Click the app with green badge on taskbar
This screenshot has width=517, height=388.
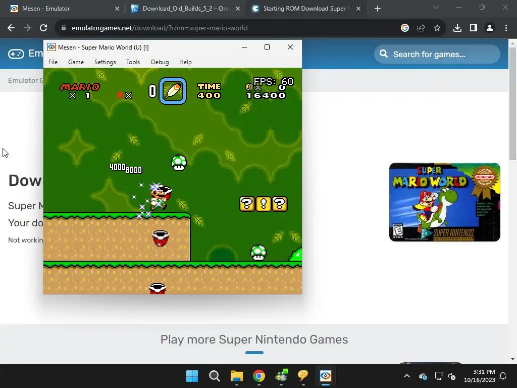click(x=281, y=376)
